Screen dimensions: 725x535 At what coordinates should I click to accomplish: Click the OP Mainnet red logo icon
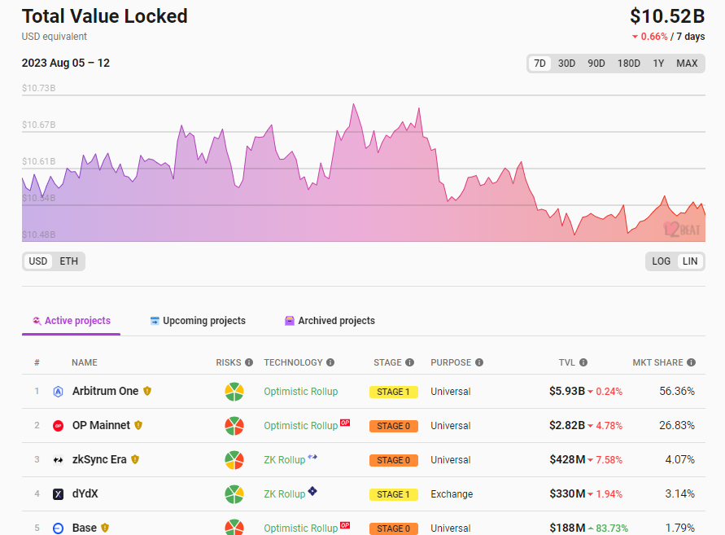pyautogui.click(x=58, y=426)
